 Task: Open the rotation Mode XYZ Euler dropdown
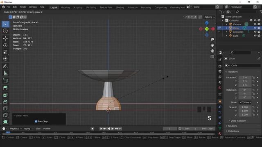(x=245, y=102)
